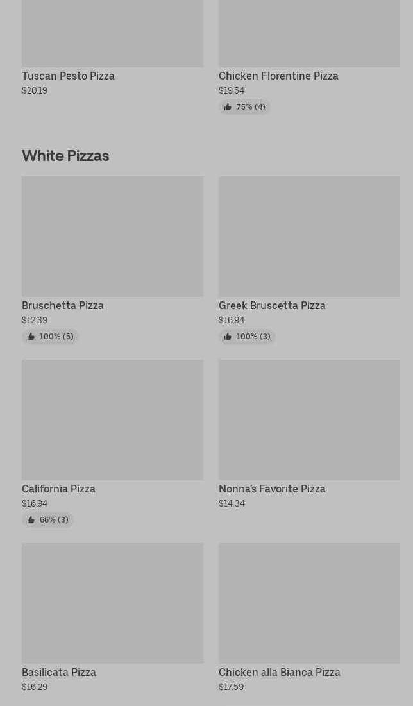Tap the Basilicata Pizza image placeholder
413x706 pixels.
(112, 603)
